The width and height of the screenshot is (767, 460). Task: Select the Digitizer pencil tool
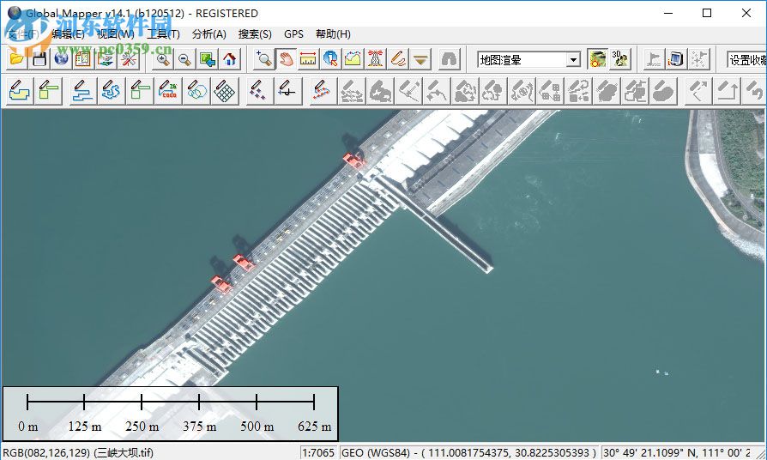(x=398, y=60)
